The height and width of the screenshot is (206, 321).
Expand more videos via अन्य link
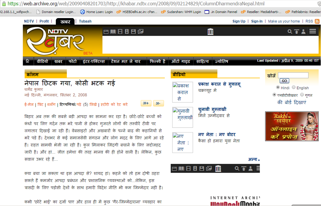pos(254,159)
